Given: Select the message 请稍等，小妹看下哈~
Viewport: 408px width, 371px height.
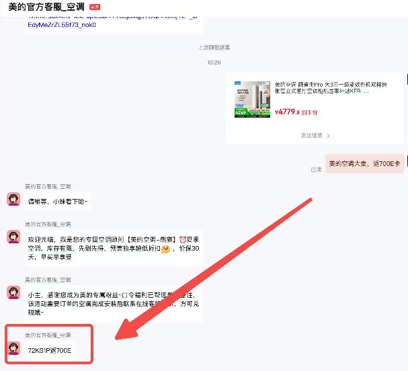Looking at the screenshot, I should click(x=58, y=202).
